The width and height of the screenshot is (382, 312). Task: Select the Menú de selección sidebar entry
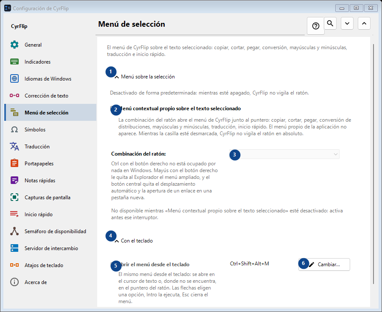pos(51,112)
